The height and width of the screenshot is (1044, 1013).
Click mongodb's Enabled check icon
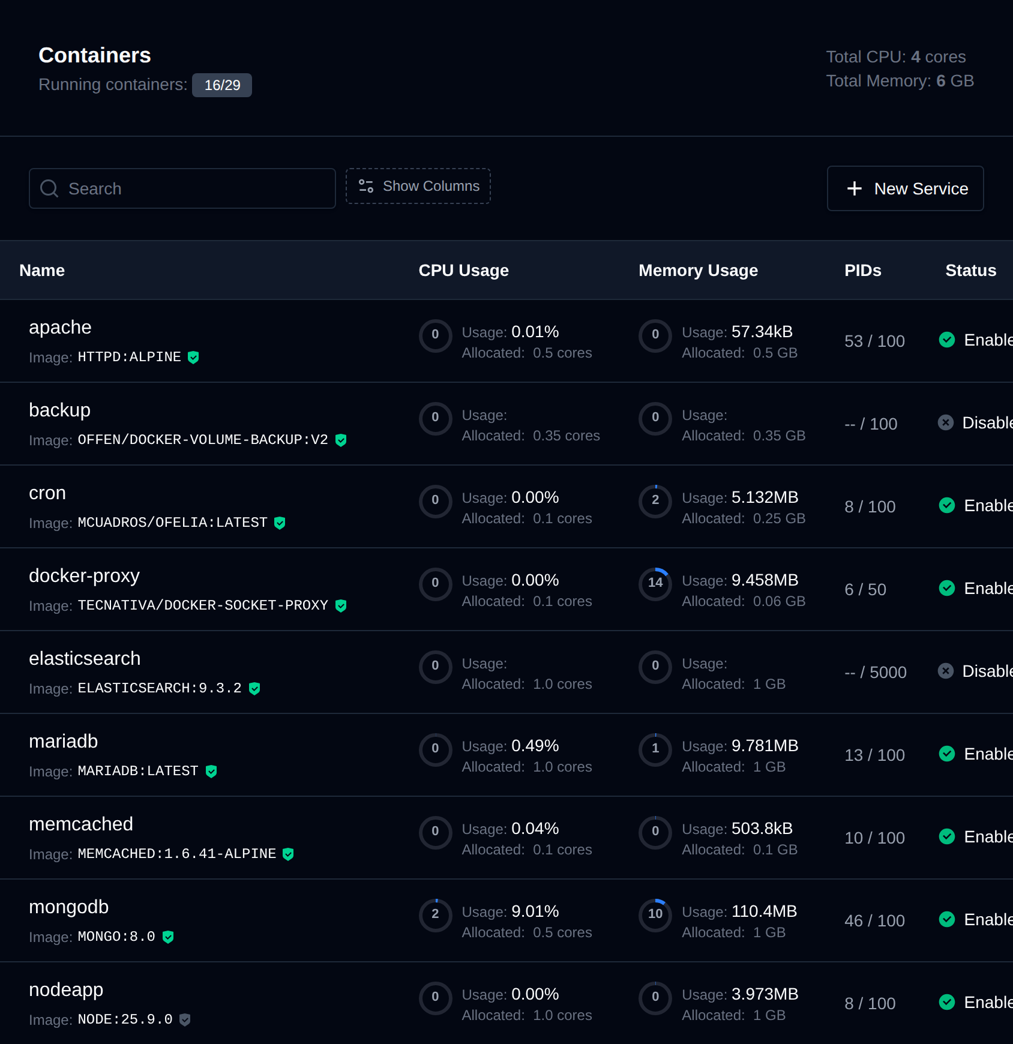click(x=947, y=919)
